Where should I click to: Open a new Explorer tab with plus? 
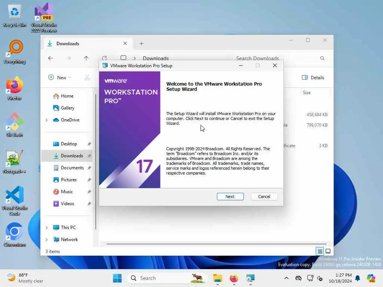click(x=141, y=43)
